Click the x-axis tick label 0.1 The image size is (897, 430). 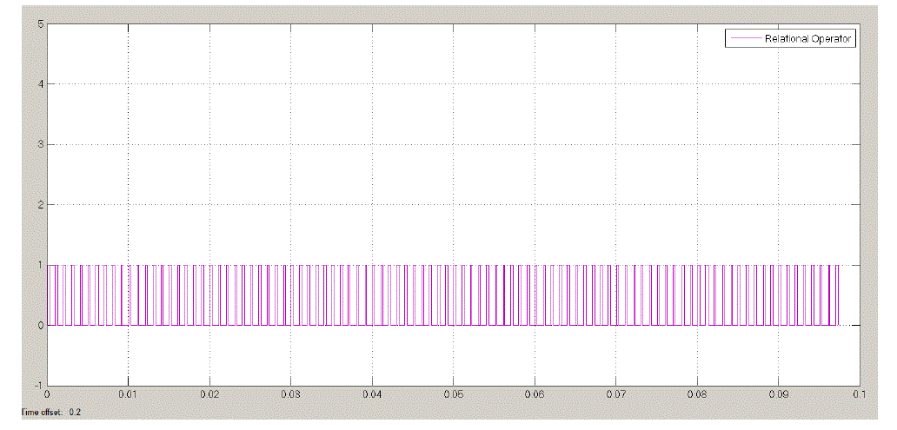[x=859, y=394]
